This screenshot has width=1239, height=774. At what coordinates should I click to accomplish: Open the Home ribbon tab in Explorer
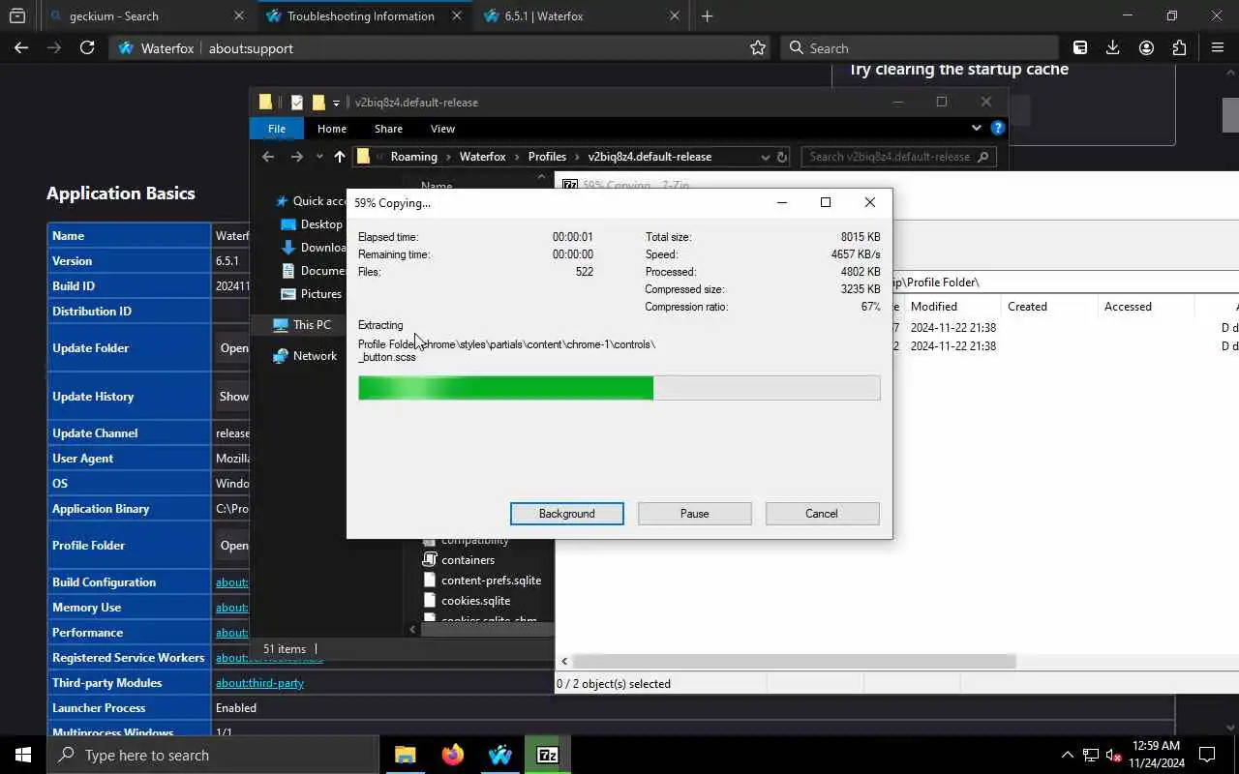pyautogui.click(x=332, y=129)
